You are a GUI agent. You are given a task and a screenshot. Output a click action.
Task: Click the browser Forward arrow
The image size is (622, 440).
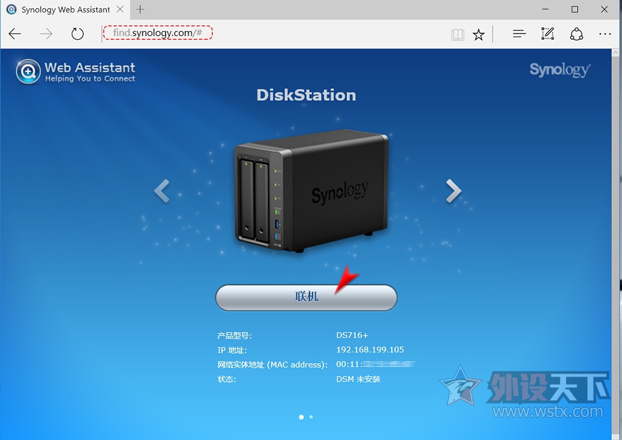46,34
